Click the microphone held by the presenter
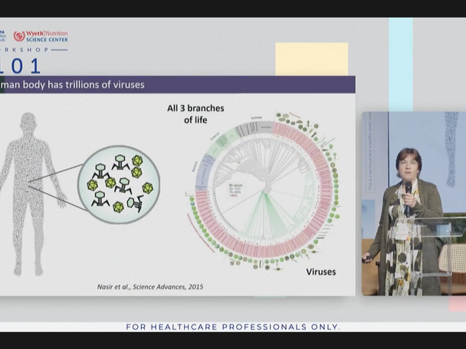466x349 pixels. (408, 188)
